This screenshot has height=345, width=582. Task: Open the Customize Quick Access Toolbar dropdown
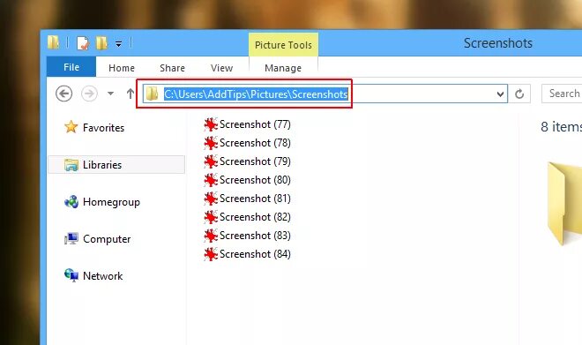click(118, 44)
